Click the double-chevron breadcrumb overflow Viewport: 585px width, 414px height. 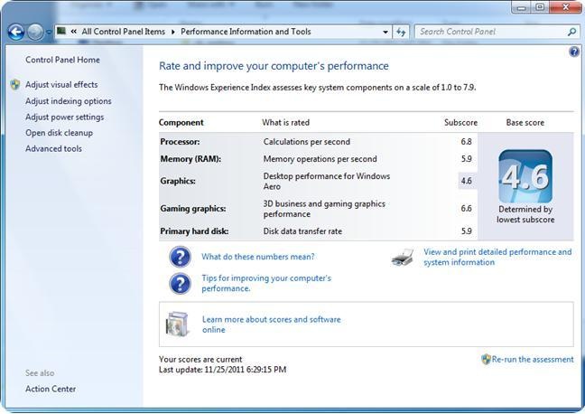[x=74, y=32]
